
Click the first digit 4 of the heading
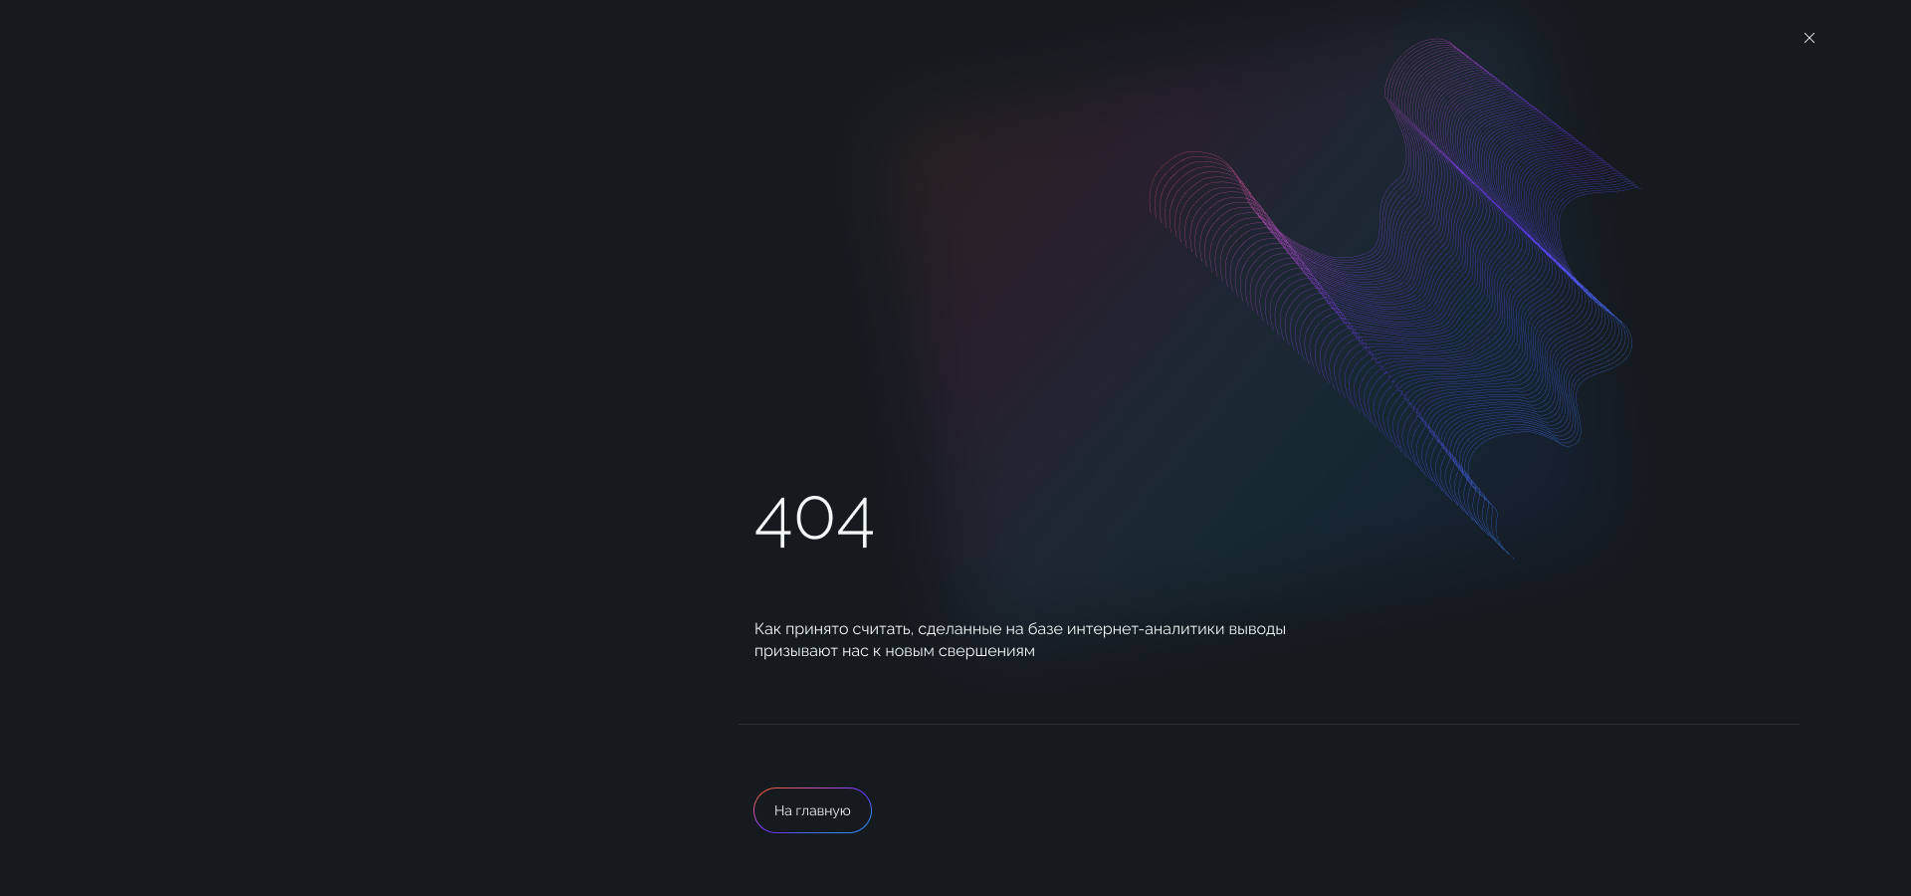tap(773, 521)
